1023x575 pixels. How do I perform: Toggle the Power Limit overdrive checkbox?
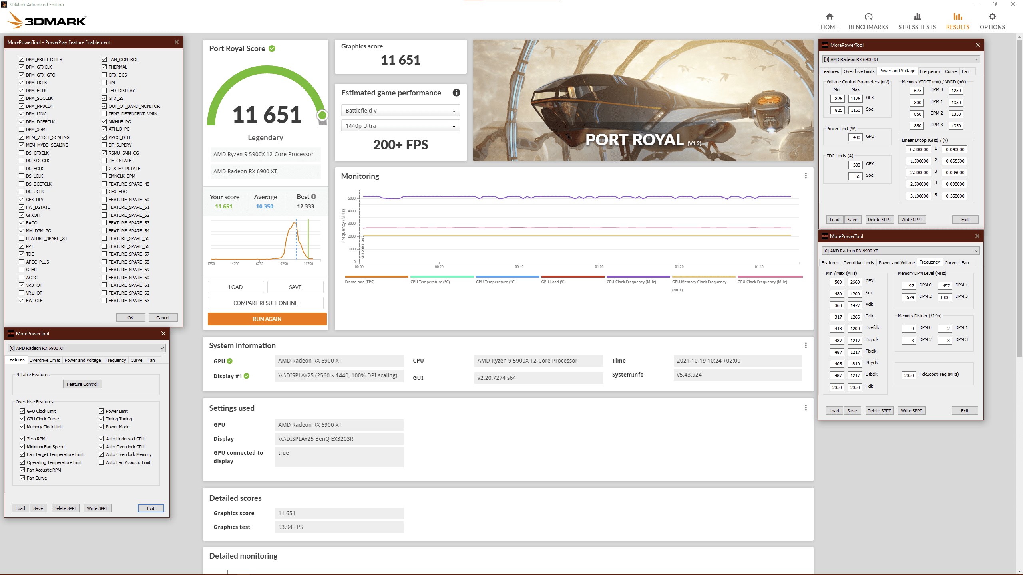click(101, 411)
